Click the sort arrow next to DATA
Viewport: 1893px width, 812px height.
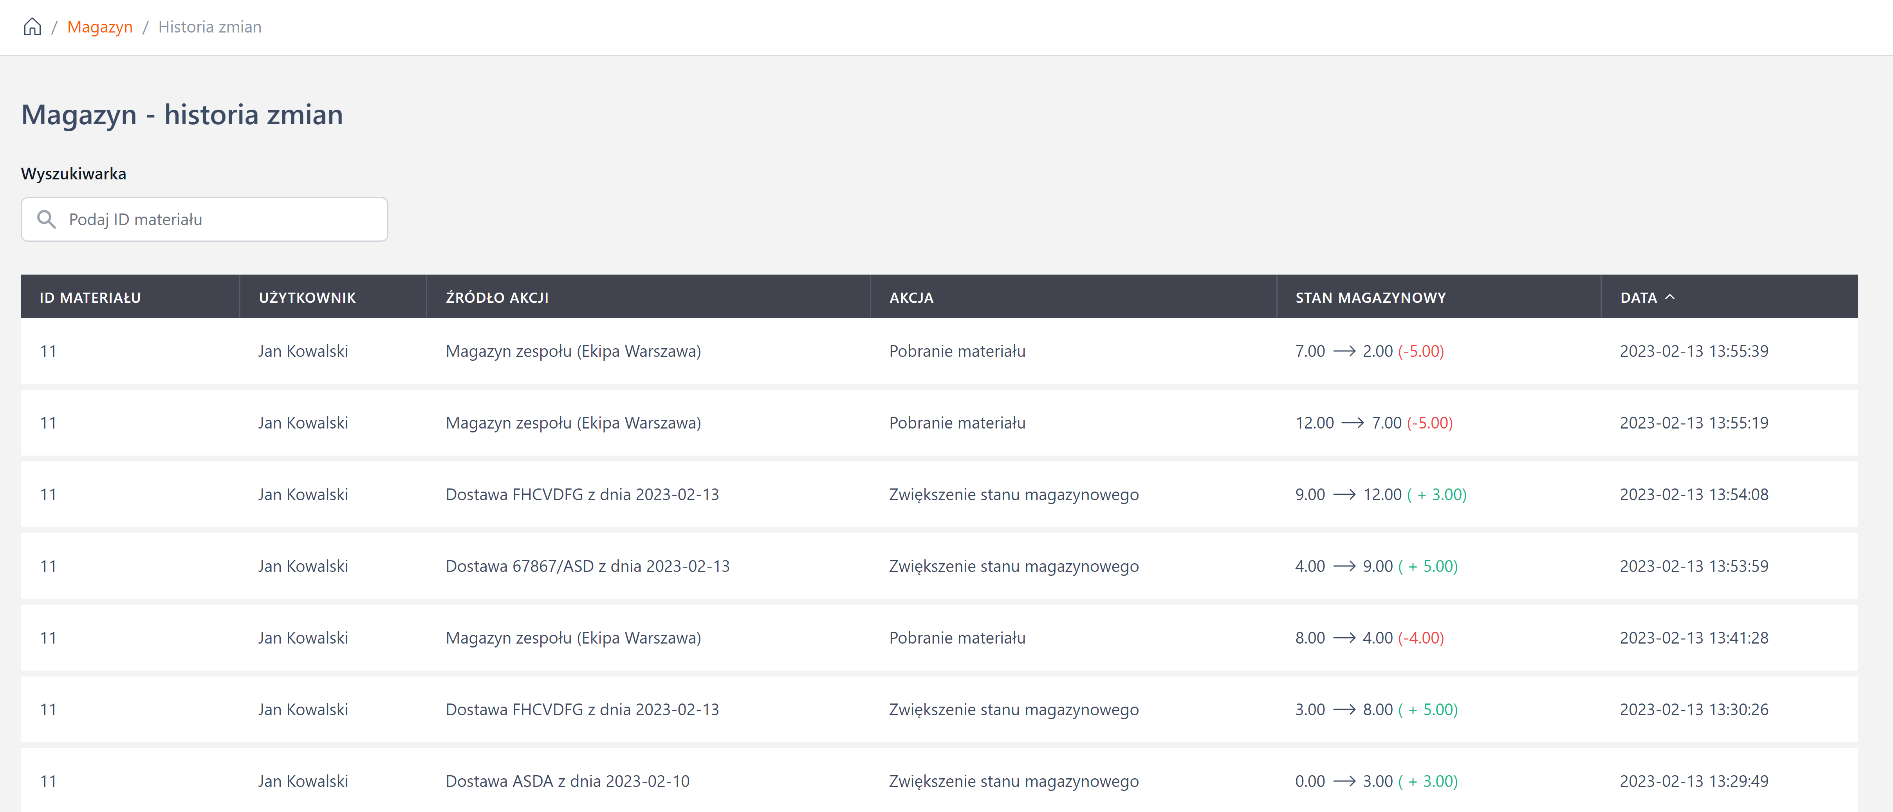[x=1669, y=297]
